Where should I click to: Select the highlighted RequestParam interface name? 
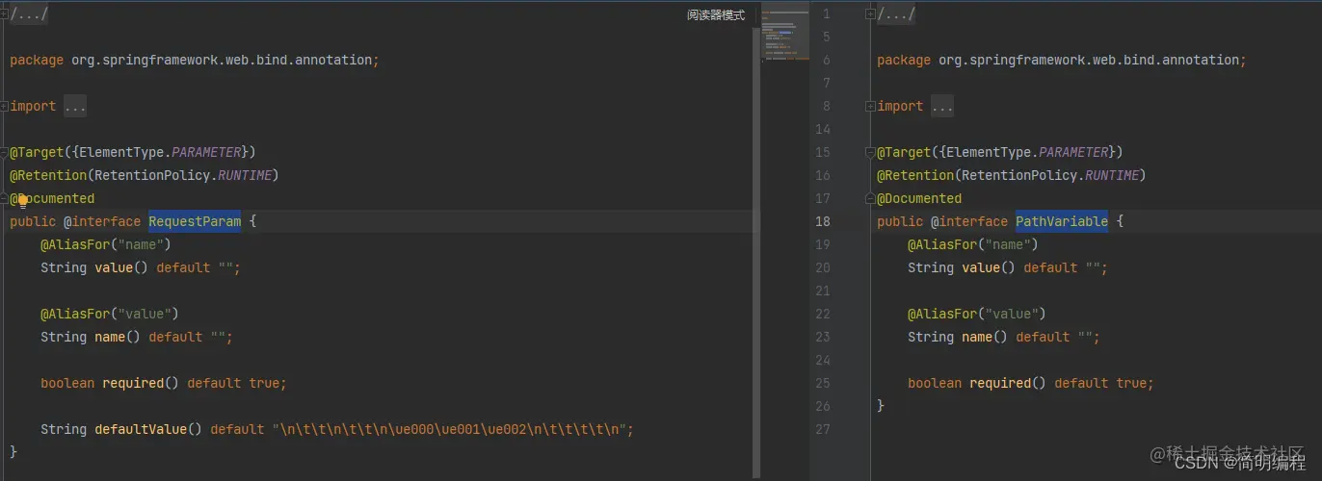(x=195, y=221)
